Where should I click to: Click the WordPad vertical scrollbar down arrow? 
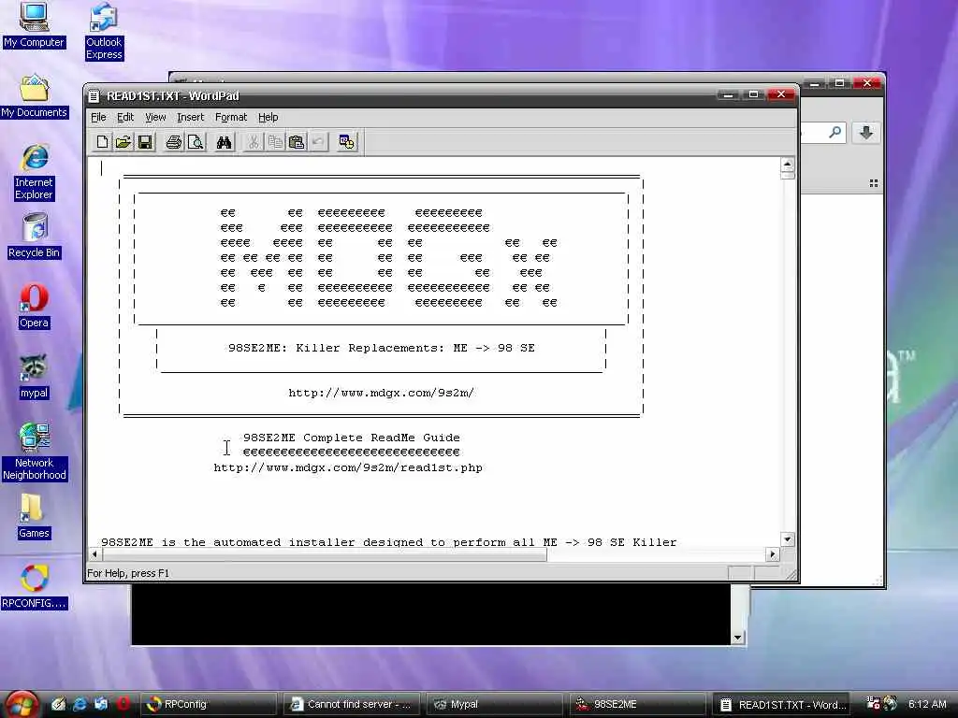point(787,539)
